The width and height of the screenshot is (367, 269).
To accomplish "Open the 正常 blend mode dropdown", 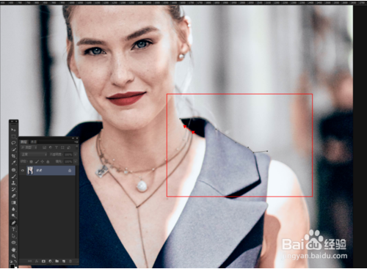I will 34,155.
